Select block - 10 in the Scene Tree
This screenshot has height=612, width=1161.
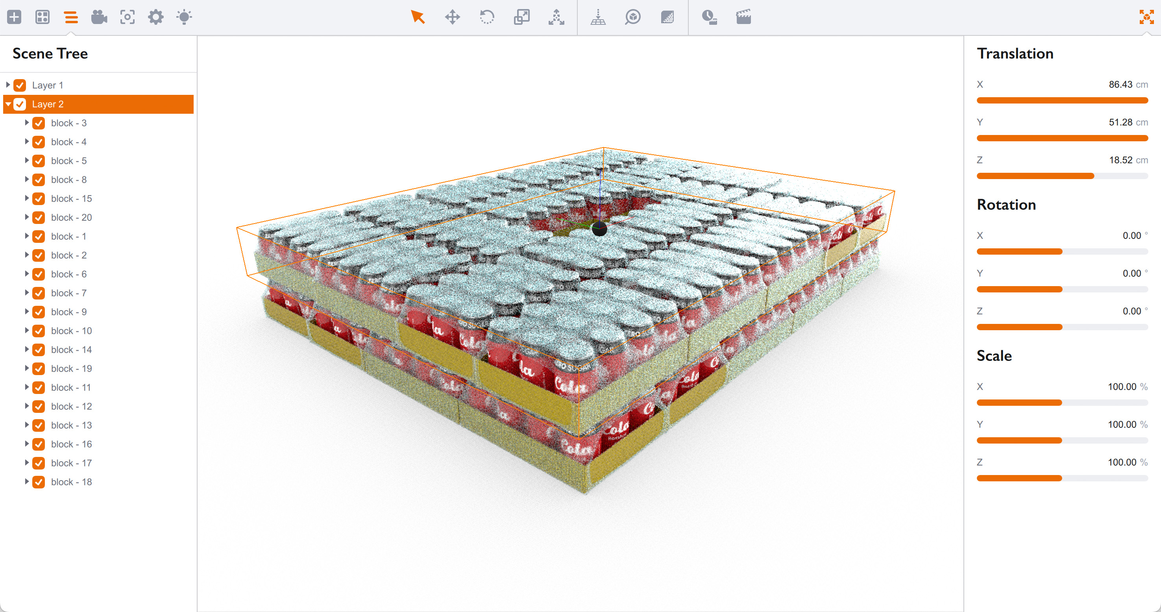pyautogui.click(x=71, y=330)
